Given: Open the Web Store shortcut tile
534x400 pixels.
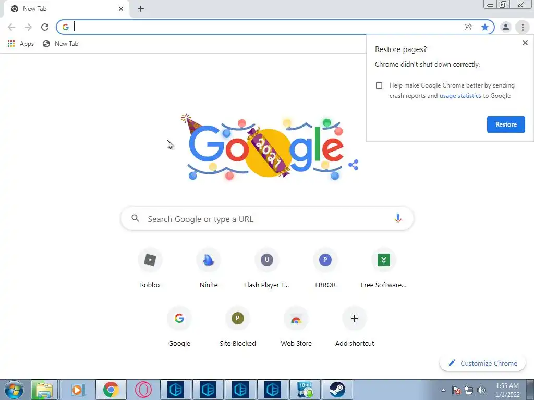Looking at the screenshot, I should [x=296, y=327].
